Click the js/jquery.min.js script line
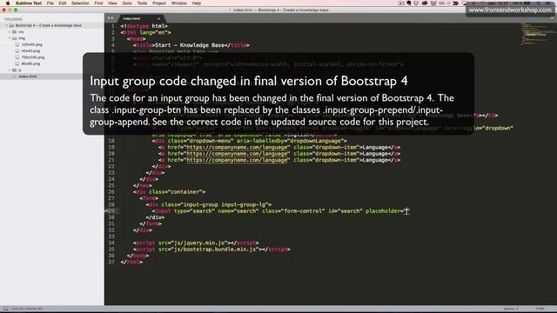 click(x=196, y=243)
